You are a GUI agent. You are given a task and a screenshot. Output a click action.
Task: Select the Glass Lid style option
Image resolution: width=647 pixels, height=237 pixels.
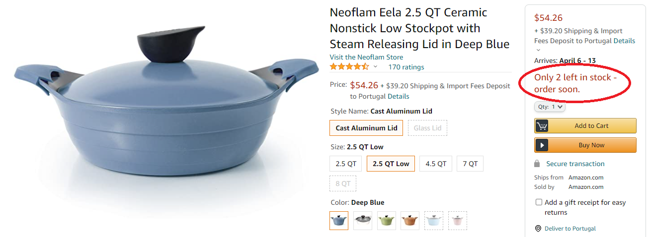pos(427,128)
